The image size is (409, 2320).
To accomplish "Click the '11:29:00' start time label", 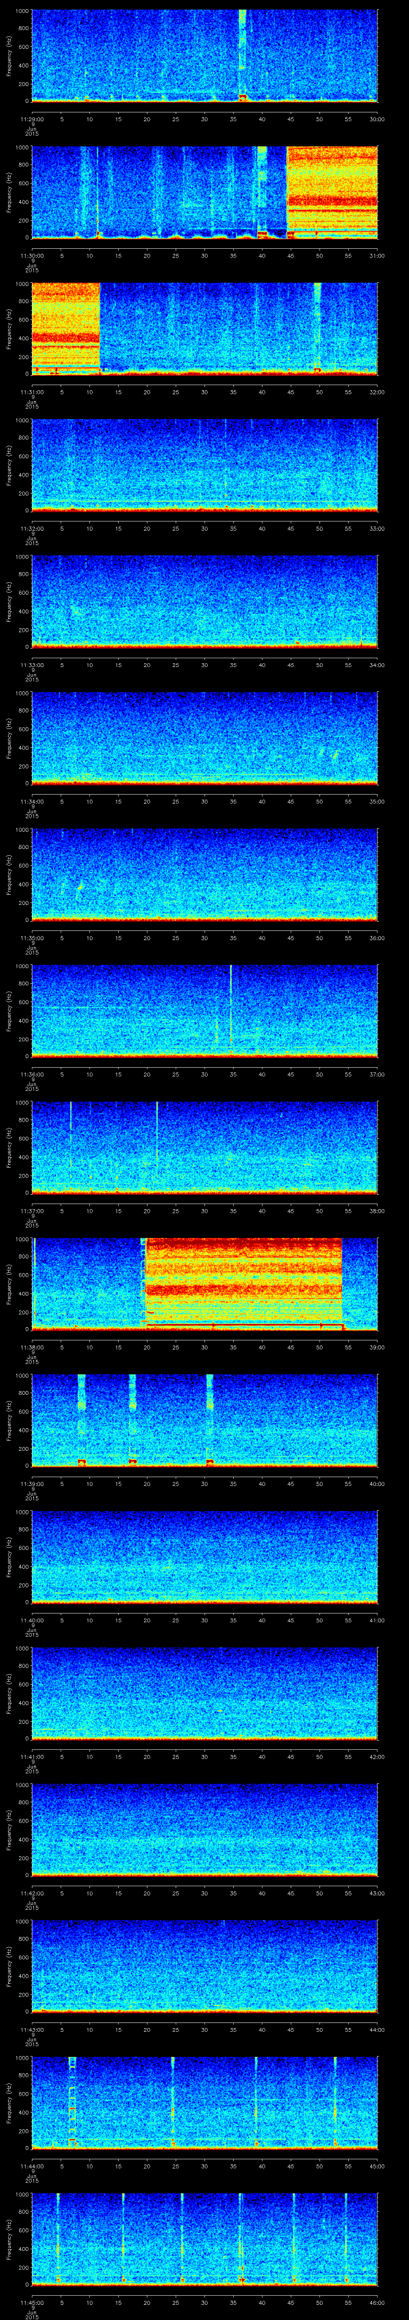I will pos(32,119).
